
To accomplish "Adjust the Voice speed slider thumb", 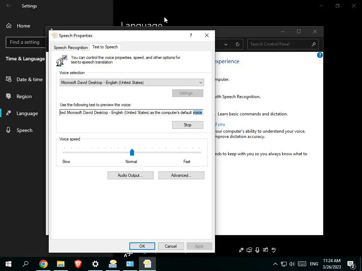I will point(132,152).
